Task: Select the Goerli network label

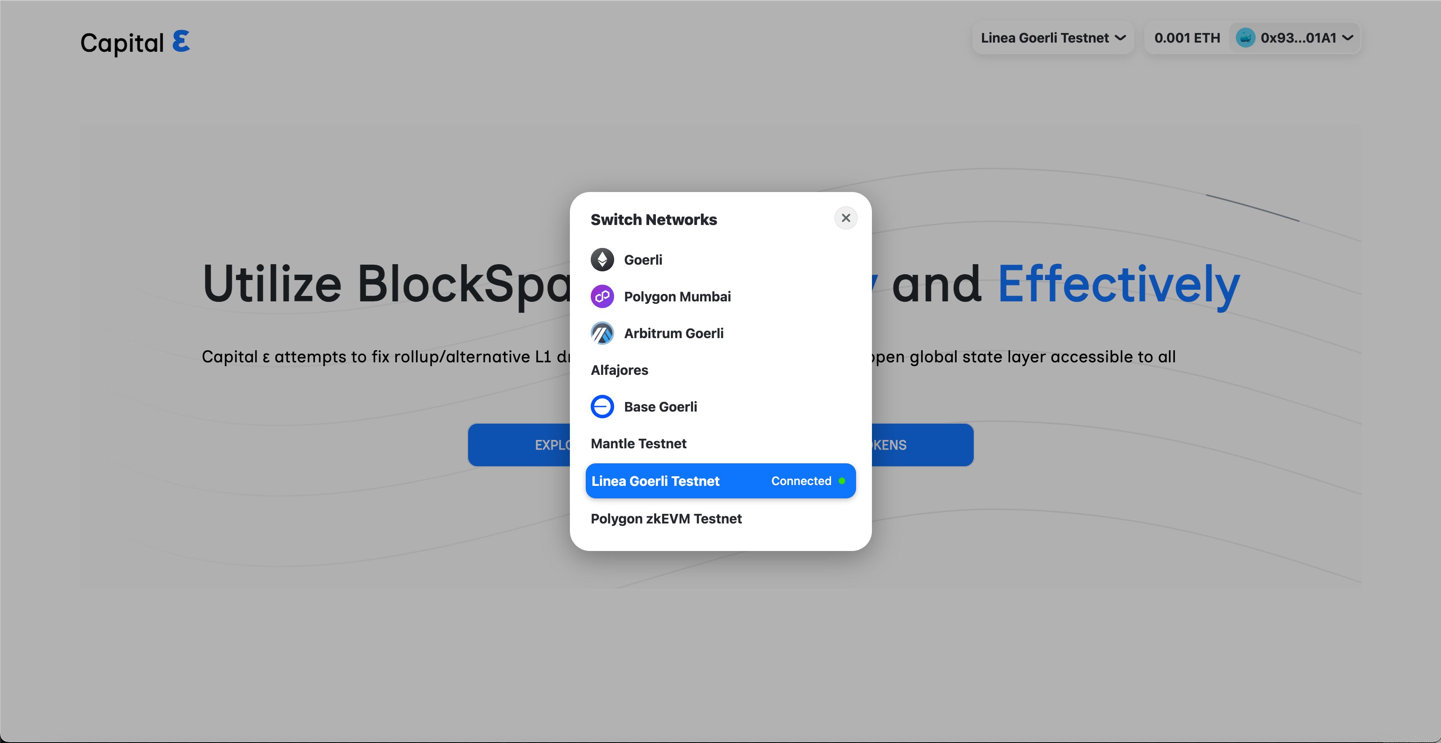Action: [643, 260]
